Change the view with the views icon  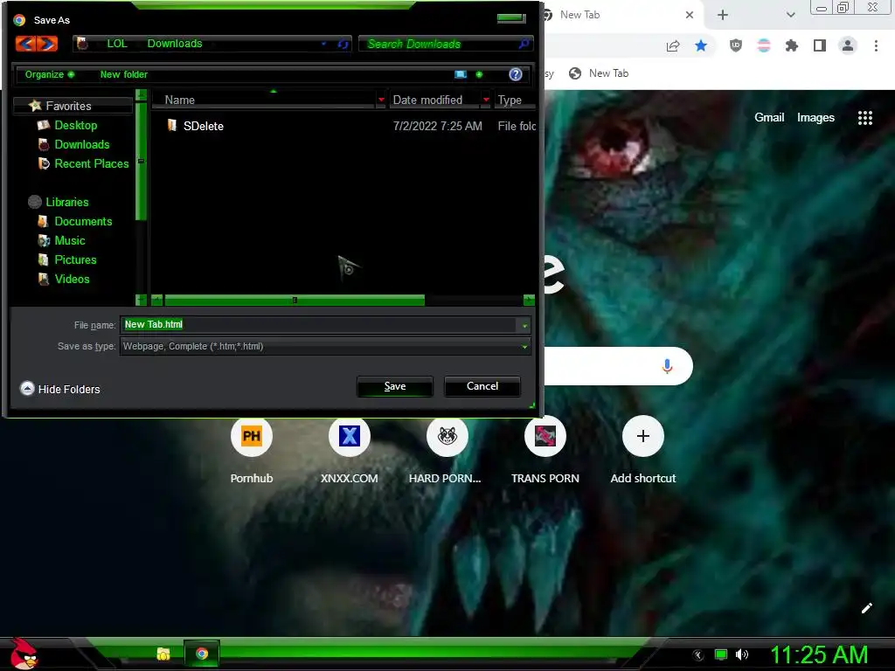pos(461,74)
